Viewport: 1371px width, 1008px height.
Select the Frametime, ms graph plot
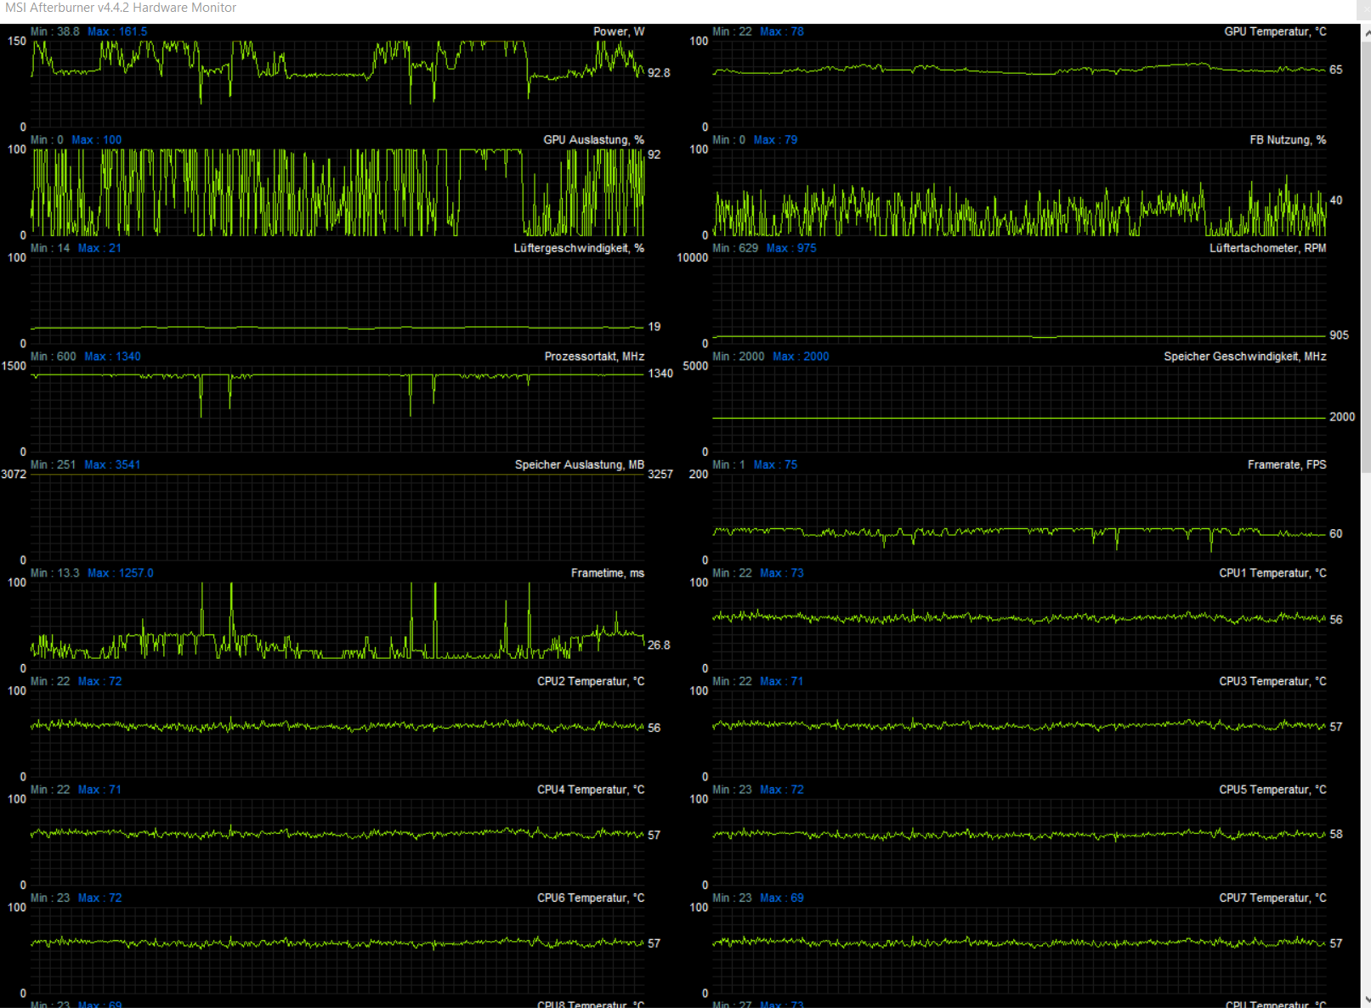[x=338, y=625]
